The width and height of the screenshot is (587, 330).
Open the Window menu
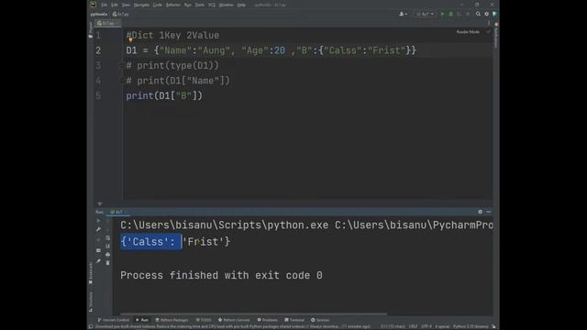point(227,5)
